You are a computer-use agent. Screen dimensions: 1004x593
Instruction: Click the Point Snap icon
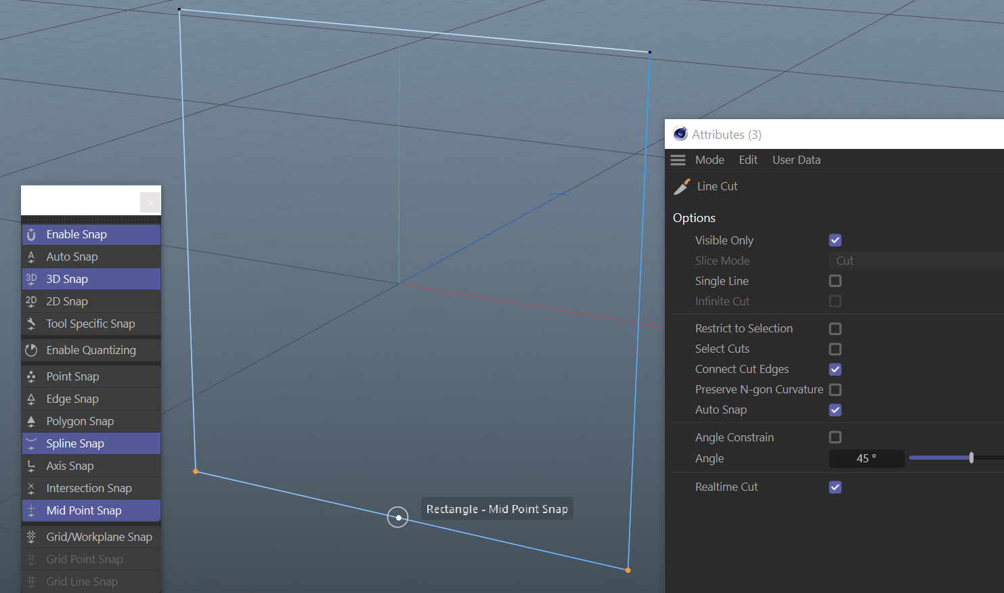click(31, 376)
